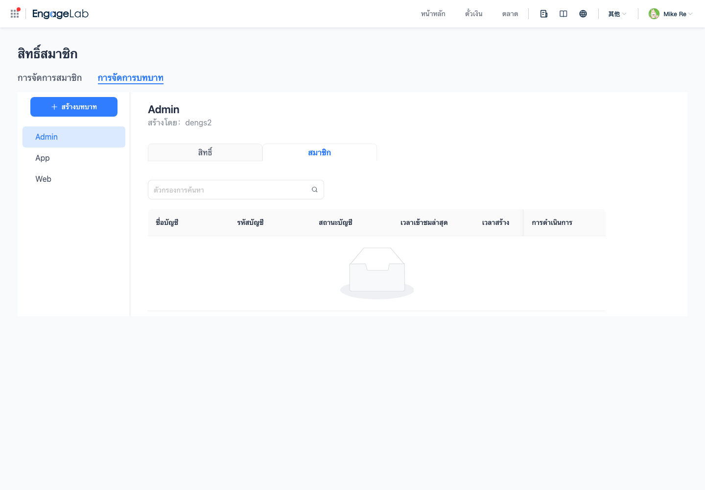Click the Mike Re avatar
The image size is (705, 490).
[654, 14]
